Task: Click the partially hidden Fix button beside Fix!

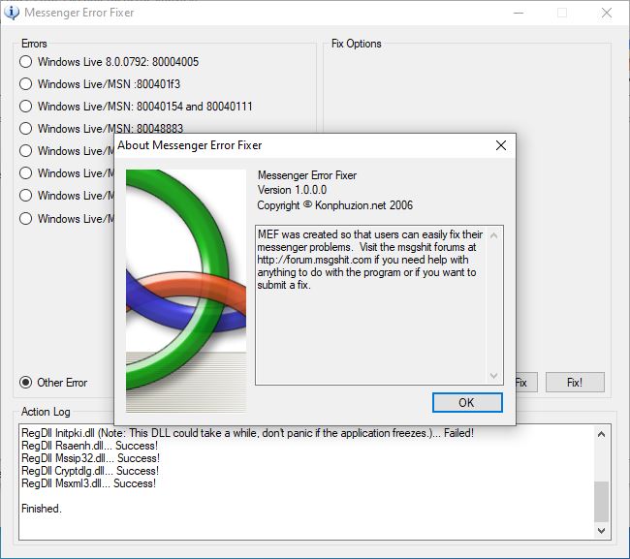Action: [526, 383]
